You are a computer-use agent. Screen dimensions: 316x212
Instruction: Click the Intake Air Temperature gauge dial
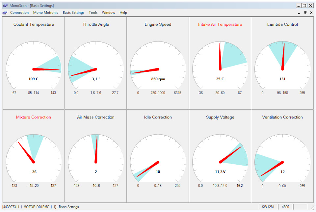(x=220, y=65)
